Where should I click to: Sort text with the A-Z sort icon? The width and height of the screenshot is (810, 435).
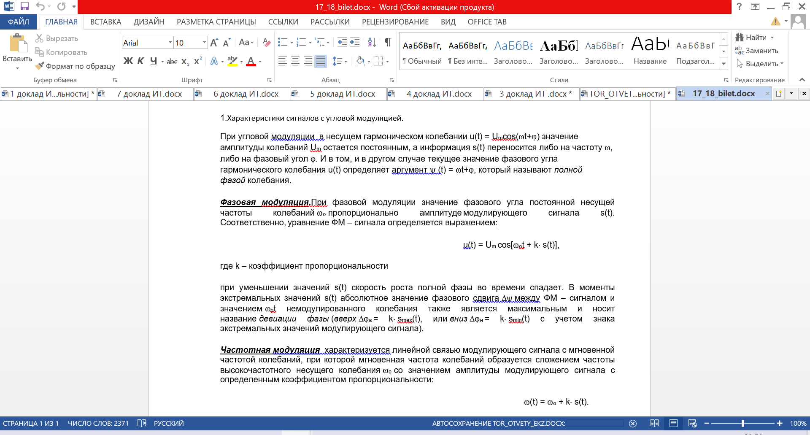[372, 42]
